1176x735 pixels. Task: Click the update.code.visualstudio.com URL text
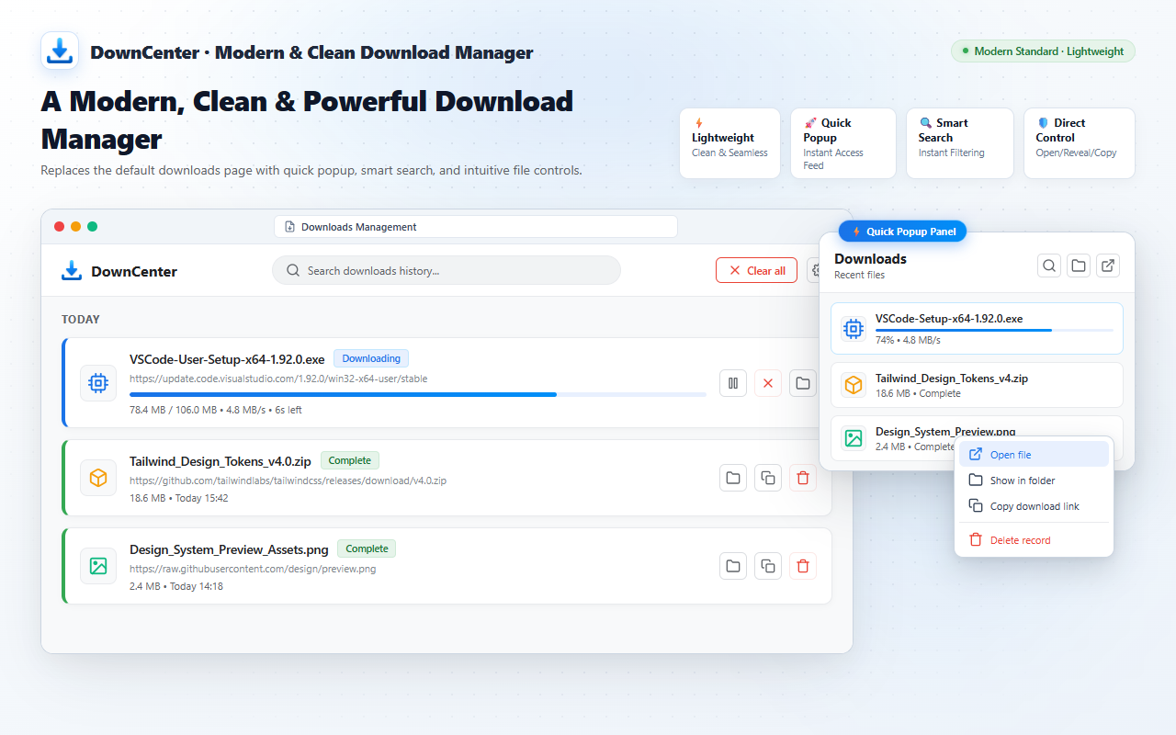278,379
